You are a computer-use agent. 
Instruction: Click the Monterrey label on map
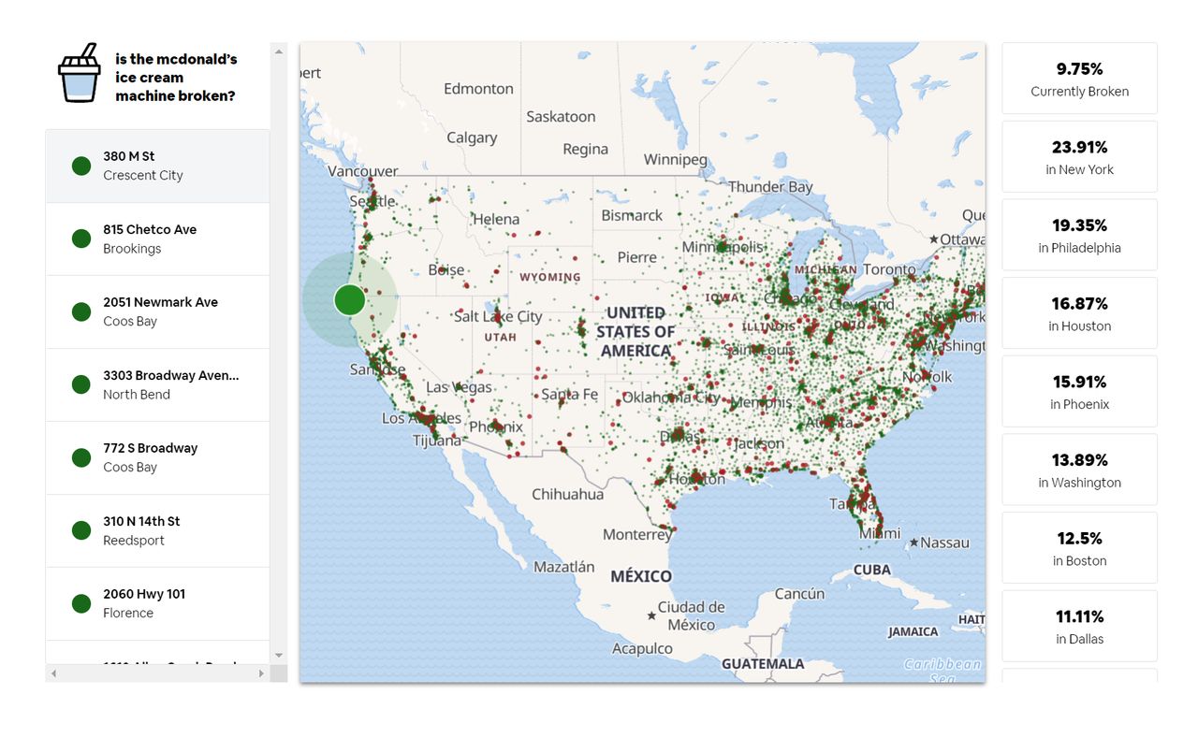coord(636,535)
